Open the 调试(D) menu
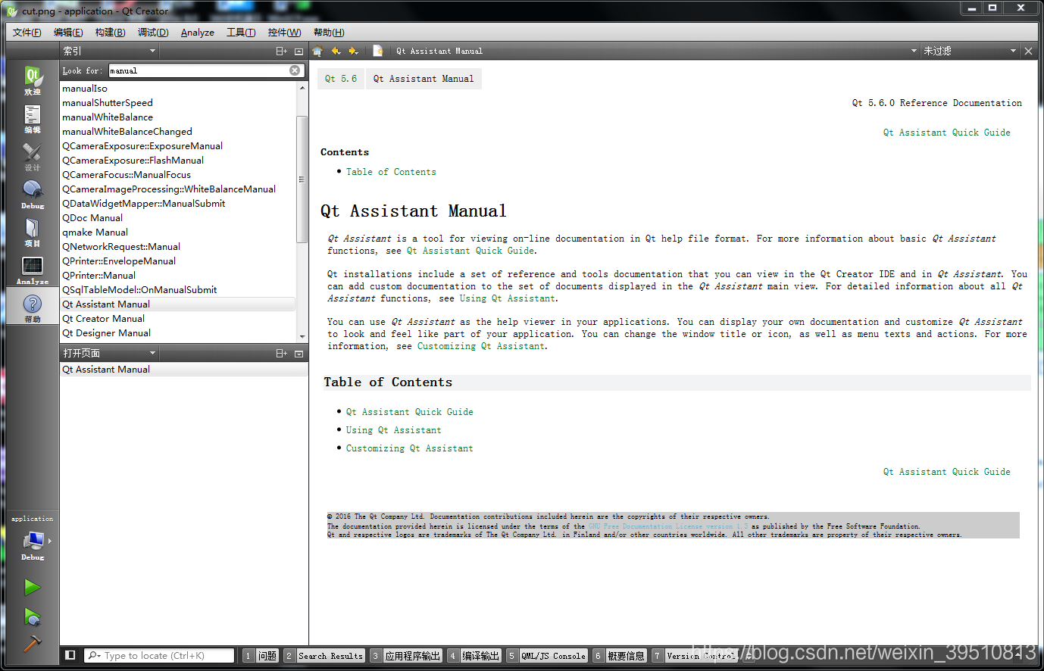1044x671 pixels. [x=153, y=32]
